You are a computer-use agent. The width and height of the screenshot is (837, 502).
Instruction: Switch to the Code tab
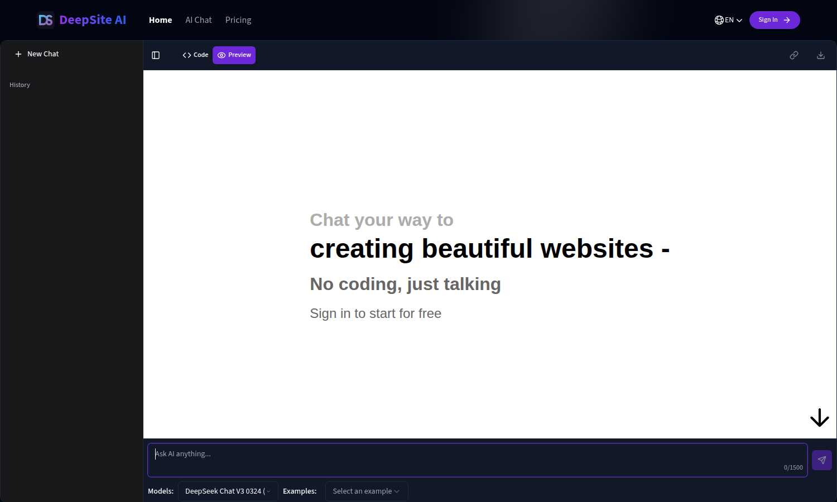(x=195, y=55)
